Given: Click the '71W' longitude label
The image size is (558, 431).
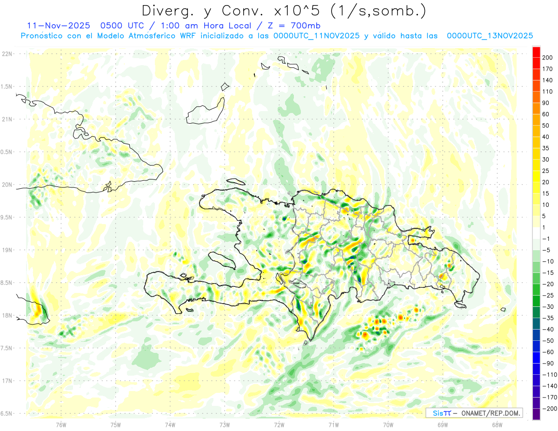Looking at the screenshot, I should pos(333,424).
